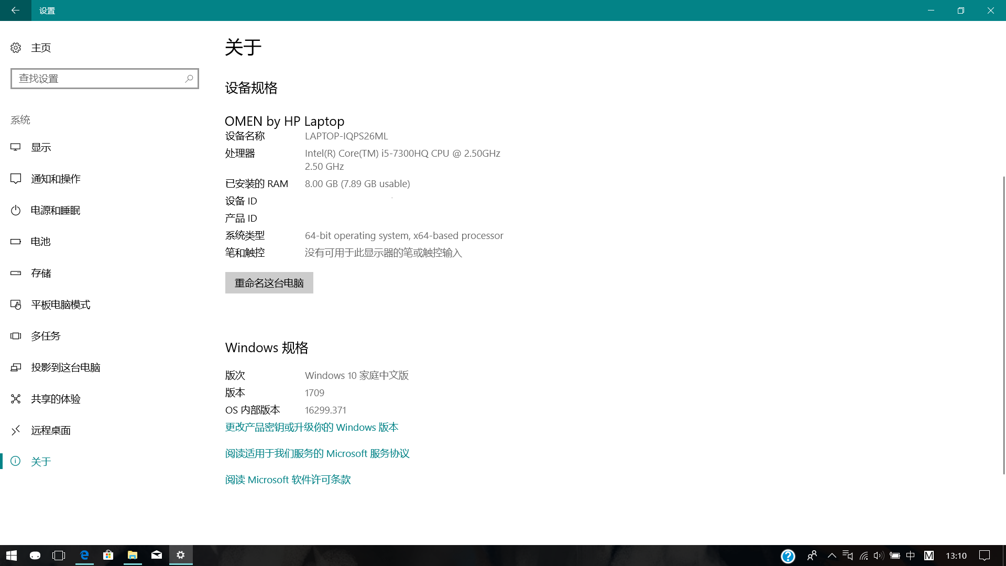This screenshot has height=566, width=1006.
Task: Open Cortana from the taskbar
Action: coord(35,555)
